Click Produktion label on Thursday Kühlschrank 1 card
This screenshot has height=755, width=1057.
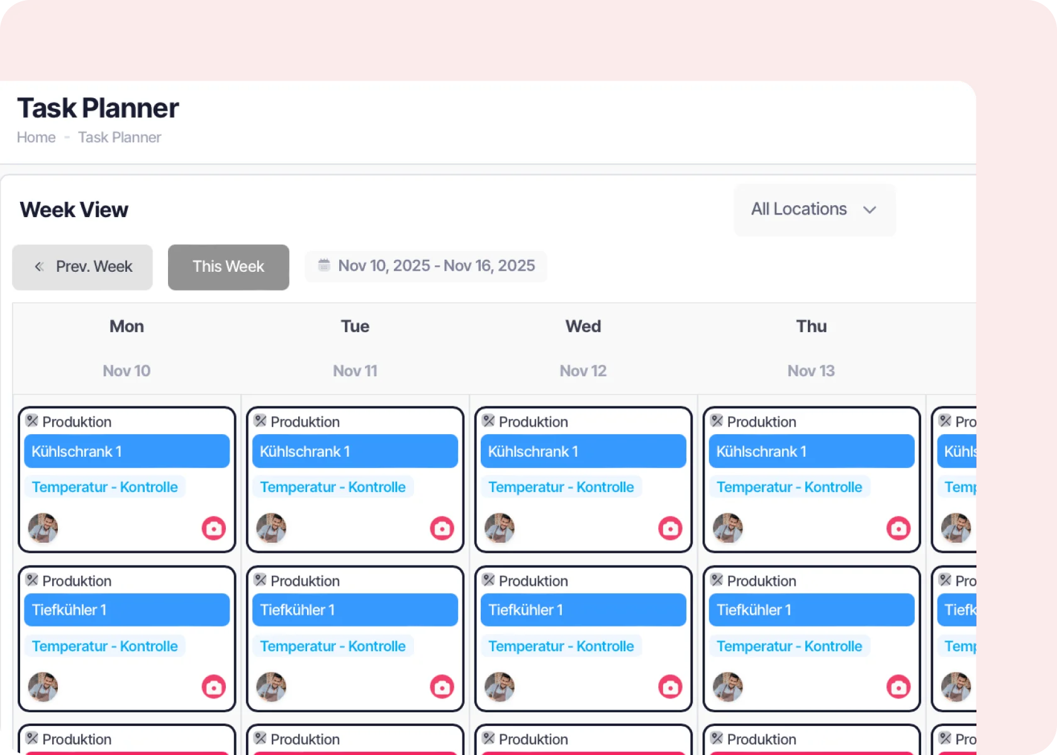762,422
